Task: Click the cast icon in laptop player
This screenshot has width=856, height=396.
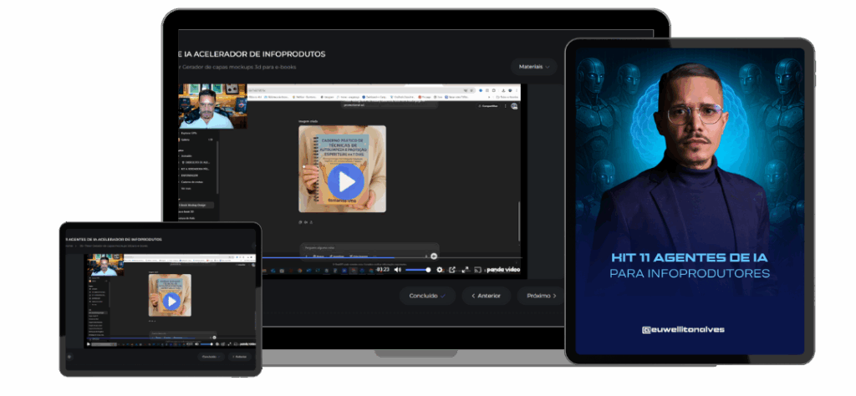Action: point(477,270)
